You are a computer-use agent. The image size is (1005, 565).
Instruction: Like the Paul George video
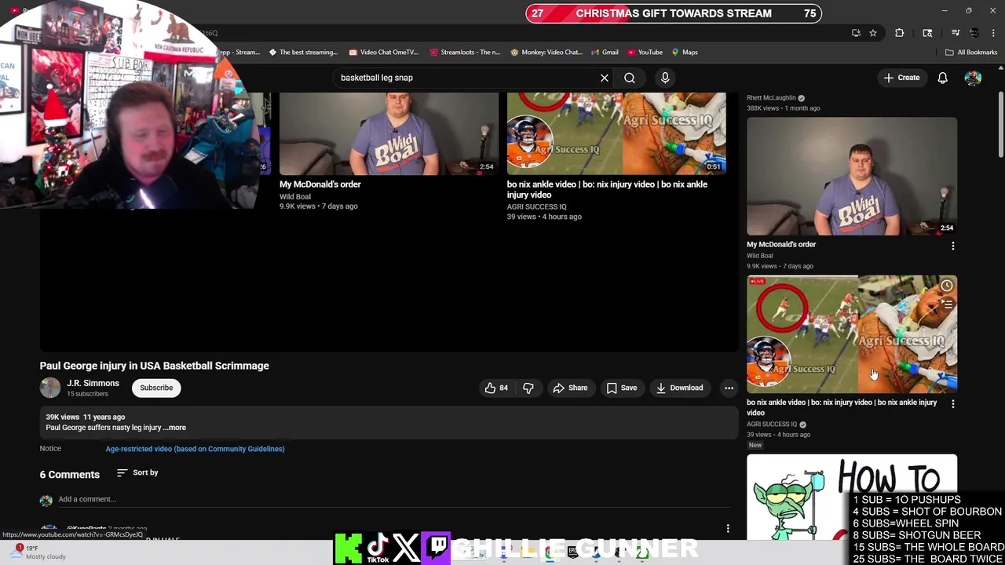pos(496,388)
